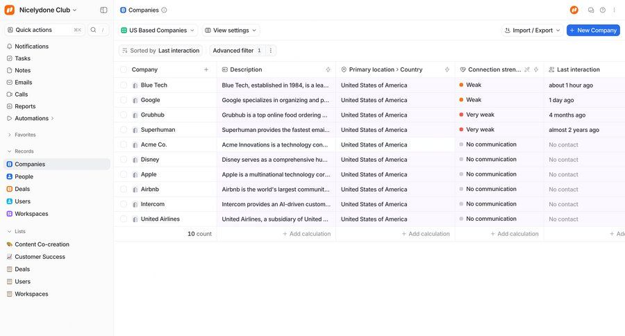Open the Sorted by Last interaction control
The height and width of the screenshot is (336, 625).
tap(160, 51)
